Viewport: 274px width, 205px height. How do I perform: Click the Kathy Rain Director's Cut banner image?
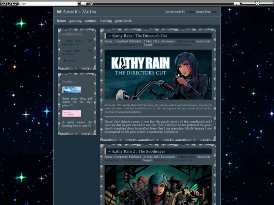click(x=158, y=74)
